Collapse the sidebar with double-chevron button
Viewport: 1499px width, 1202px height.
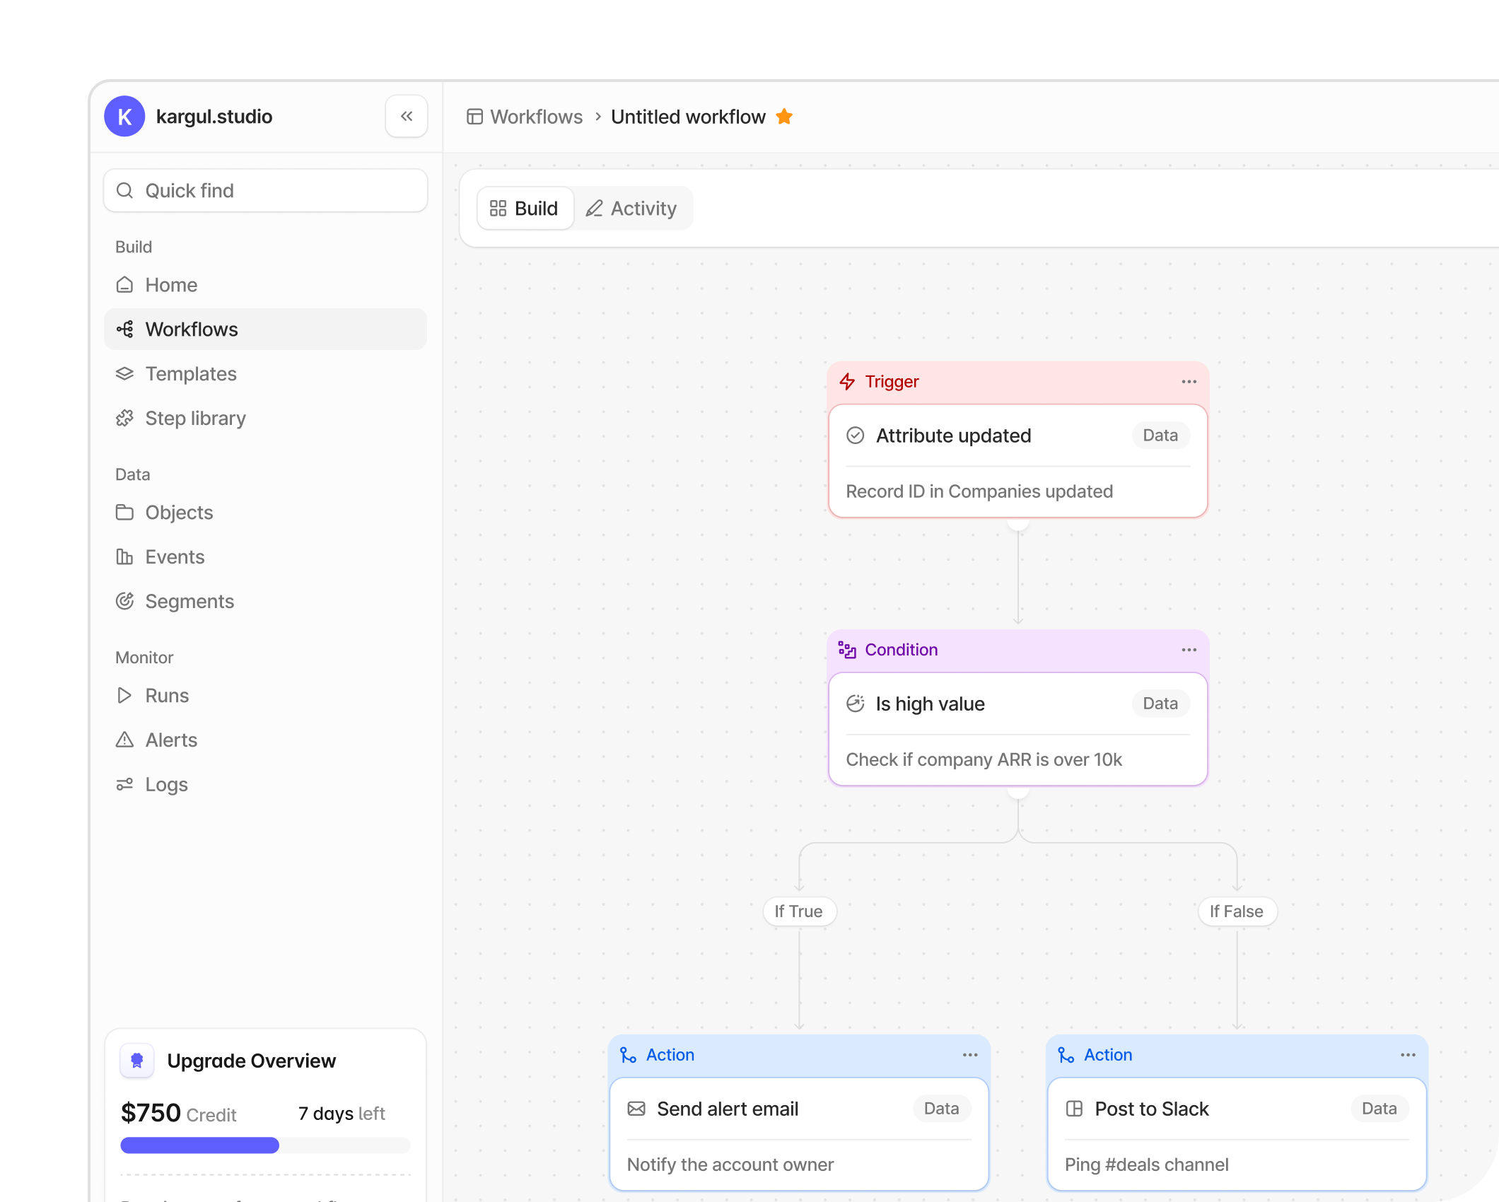click(x=406, y=116)
